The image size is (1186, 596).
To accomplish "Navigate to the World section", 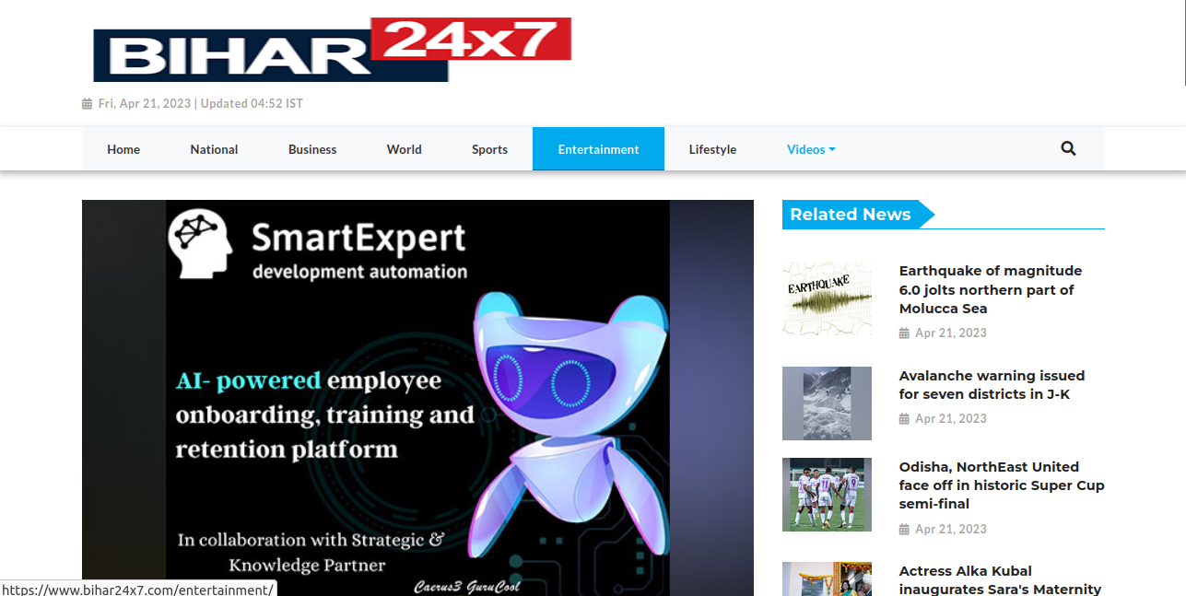I will pyautogui.click(x=404, y=149).
